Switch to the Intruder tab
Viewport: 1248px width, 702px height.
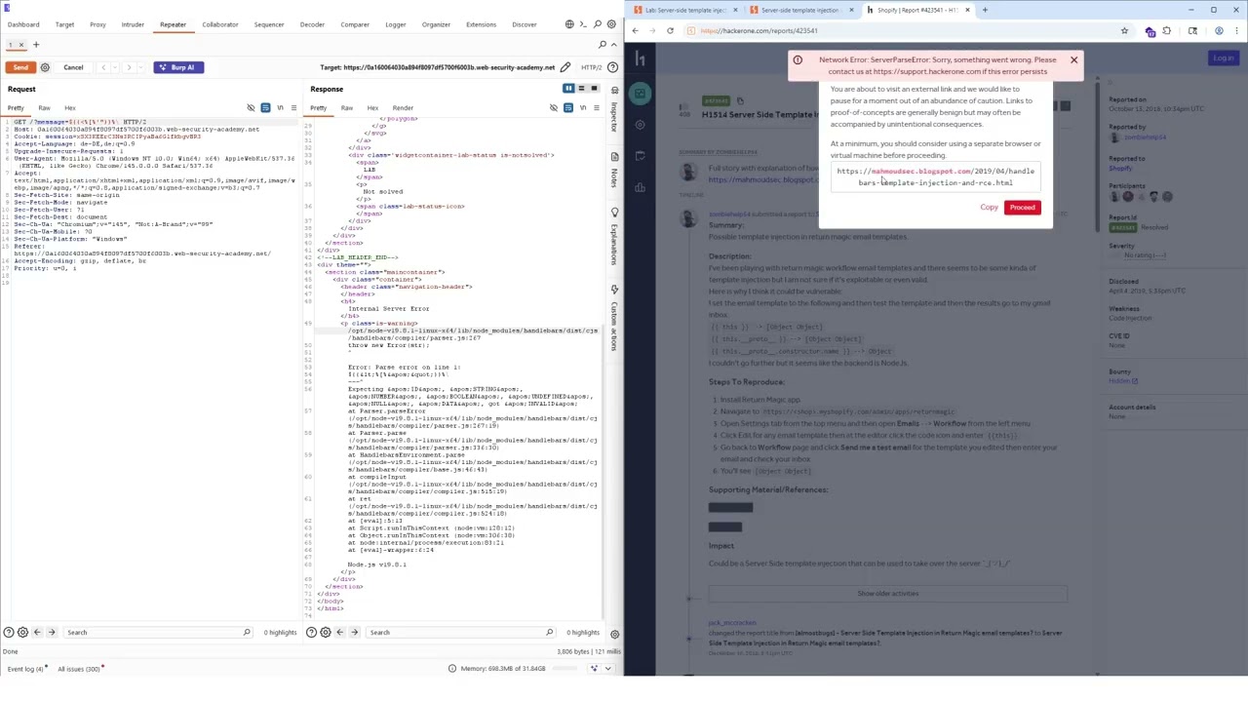tap(133, 24)
